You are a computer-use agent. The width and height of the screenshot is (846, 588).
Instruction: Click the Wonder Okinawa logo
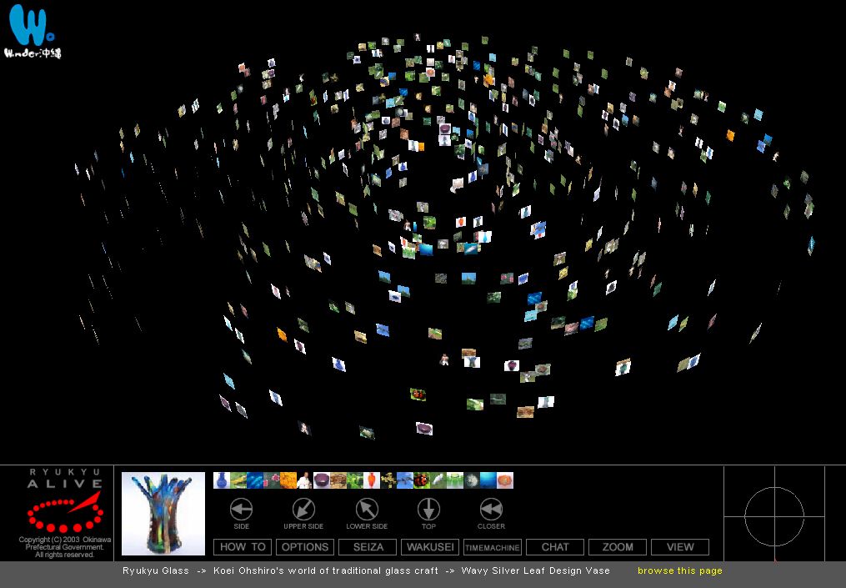[x=33, y=31]
